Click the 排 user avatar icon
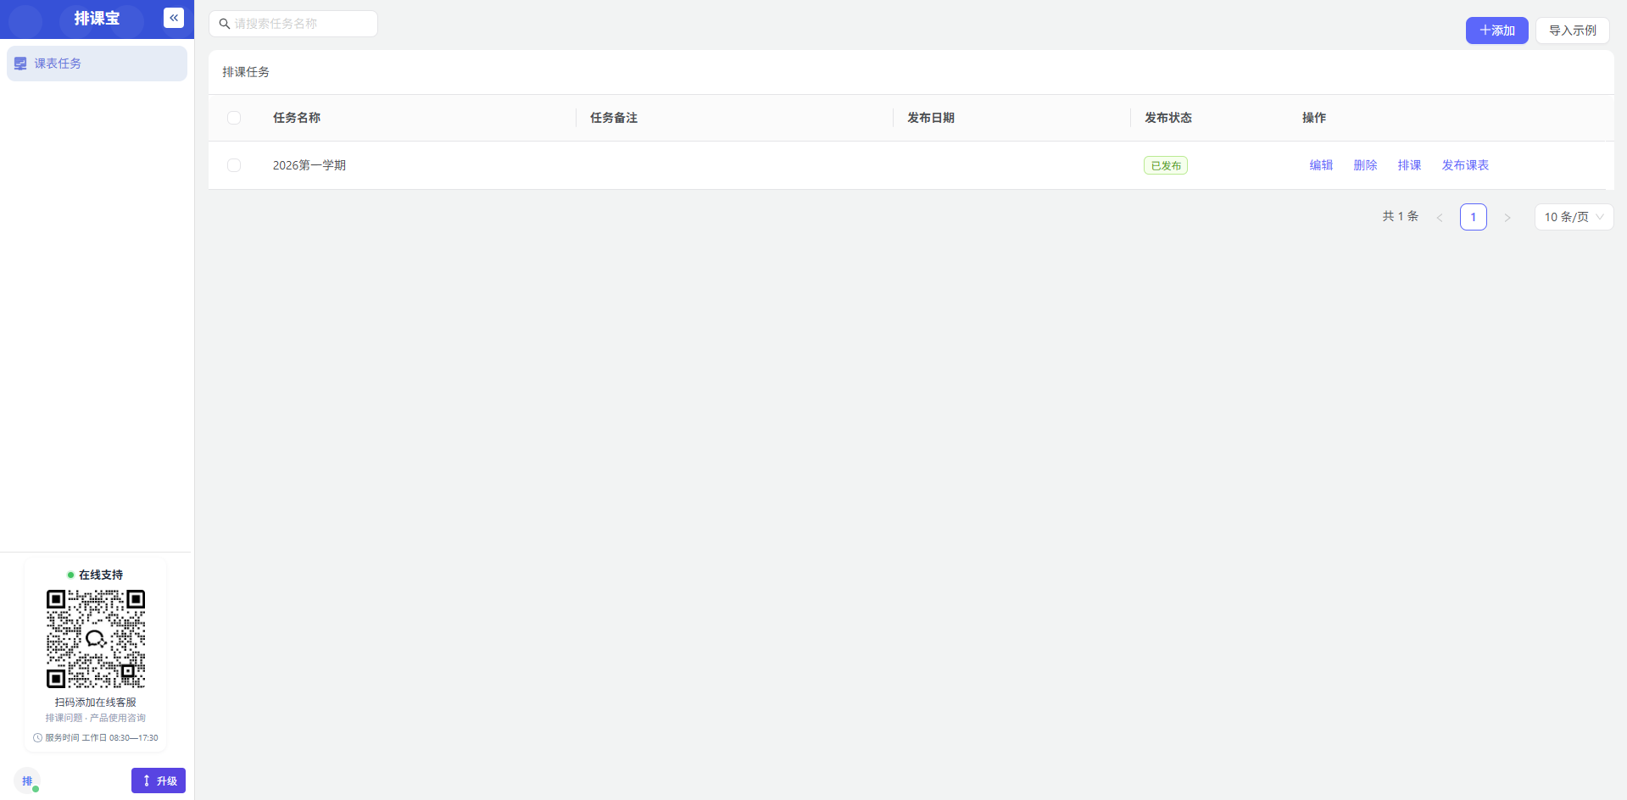The width and height of the screenshot is (1627, 800). [27, 781]
